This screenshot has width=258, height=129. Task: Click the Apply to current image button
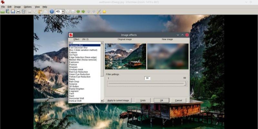click(x=118, y=100)
